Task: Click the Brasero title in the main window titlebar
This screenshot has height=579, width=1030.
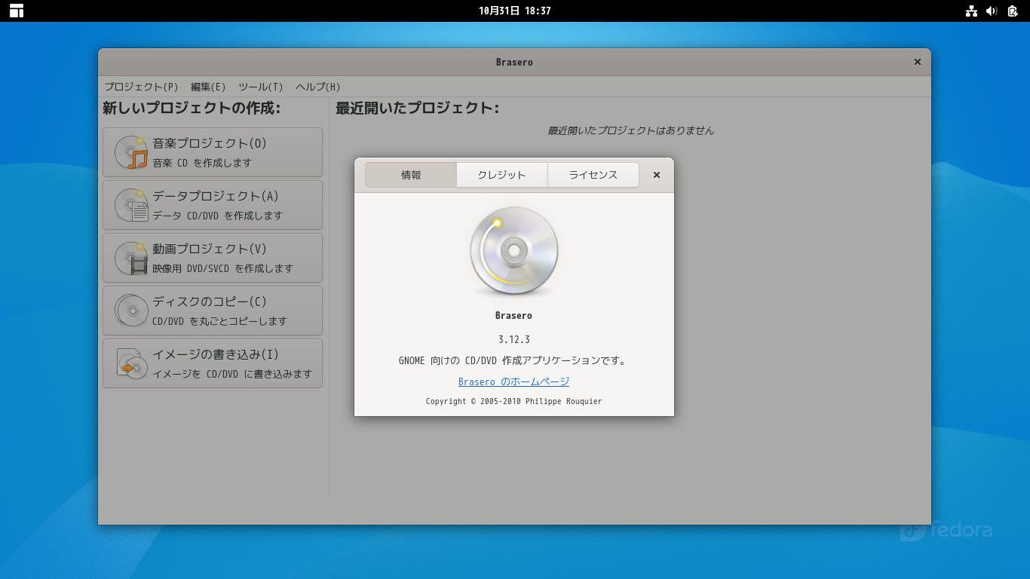Action: tap(514, 62)
